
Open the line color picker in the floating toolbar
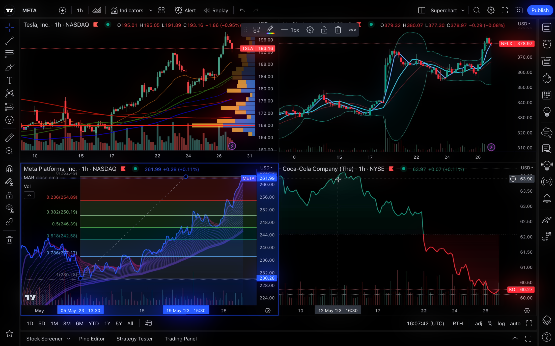pos(270,29)
